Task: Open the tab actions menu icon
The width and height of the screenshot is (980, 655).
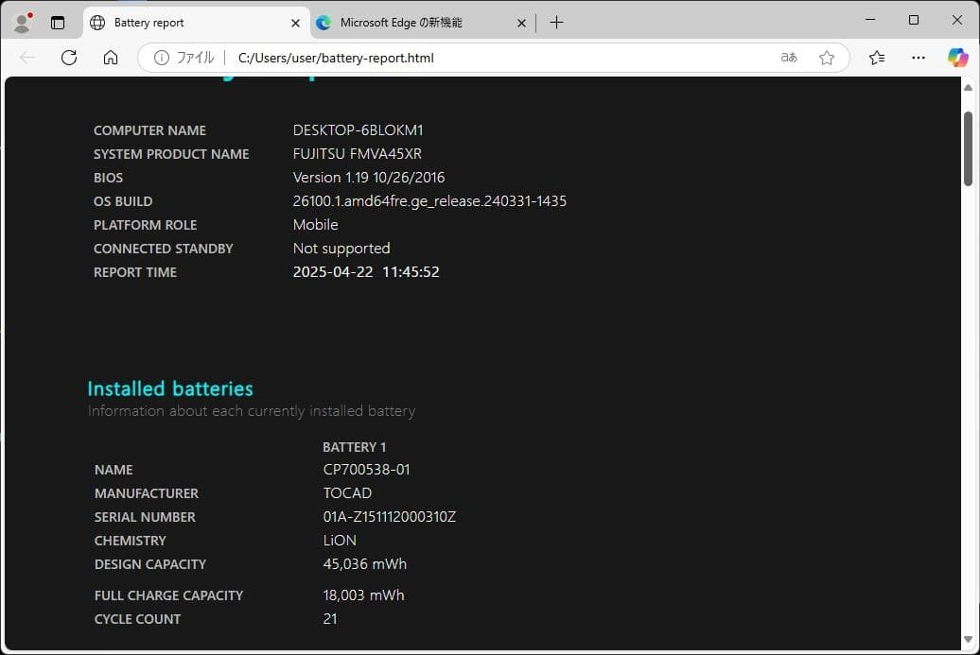Action: pos(58,21)
